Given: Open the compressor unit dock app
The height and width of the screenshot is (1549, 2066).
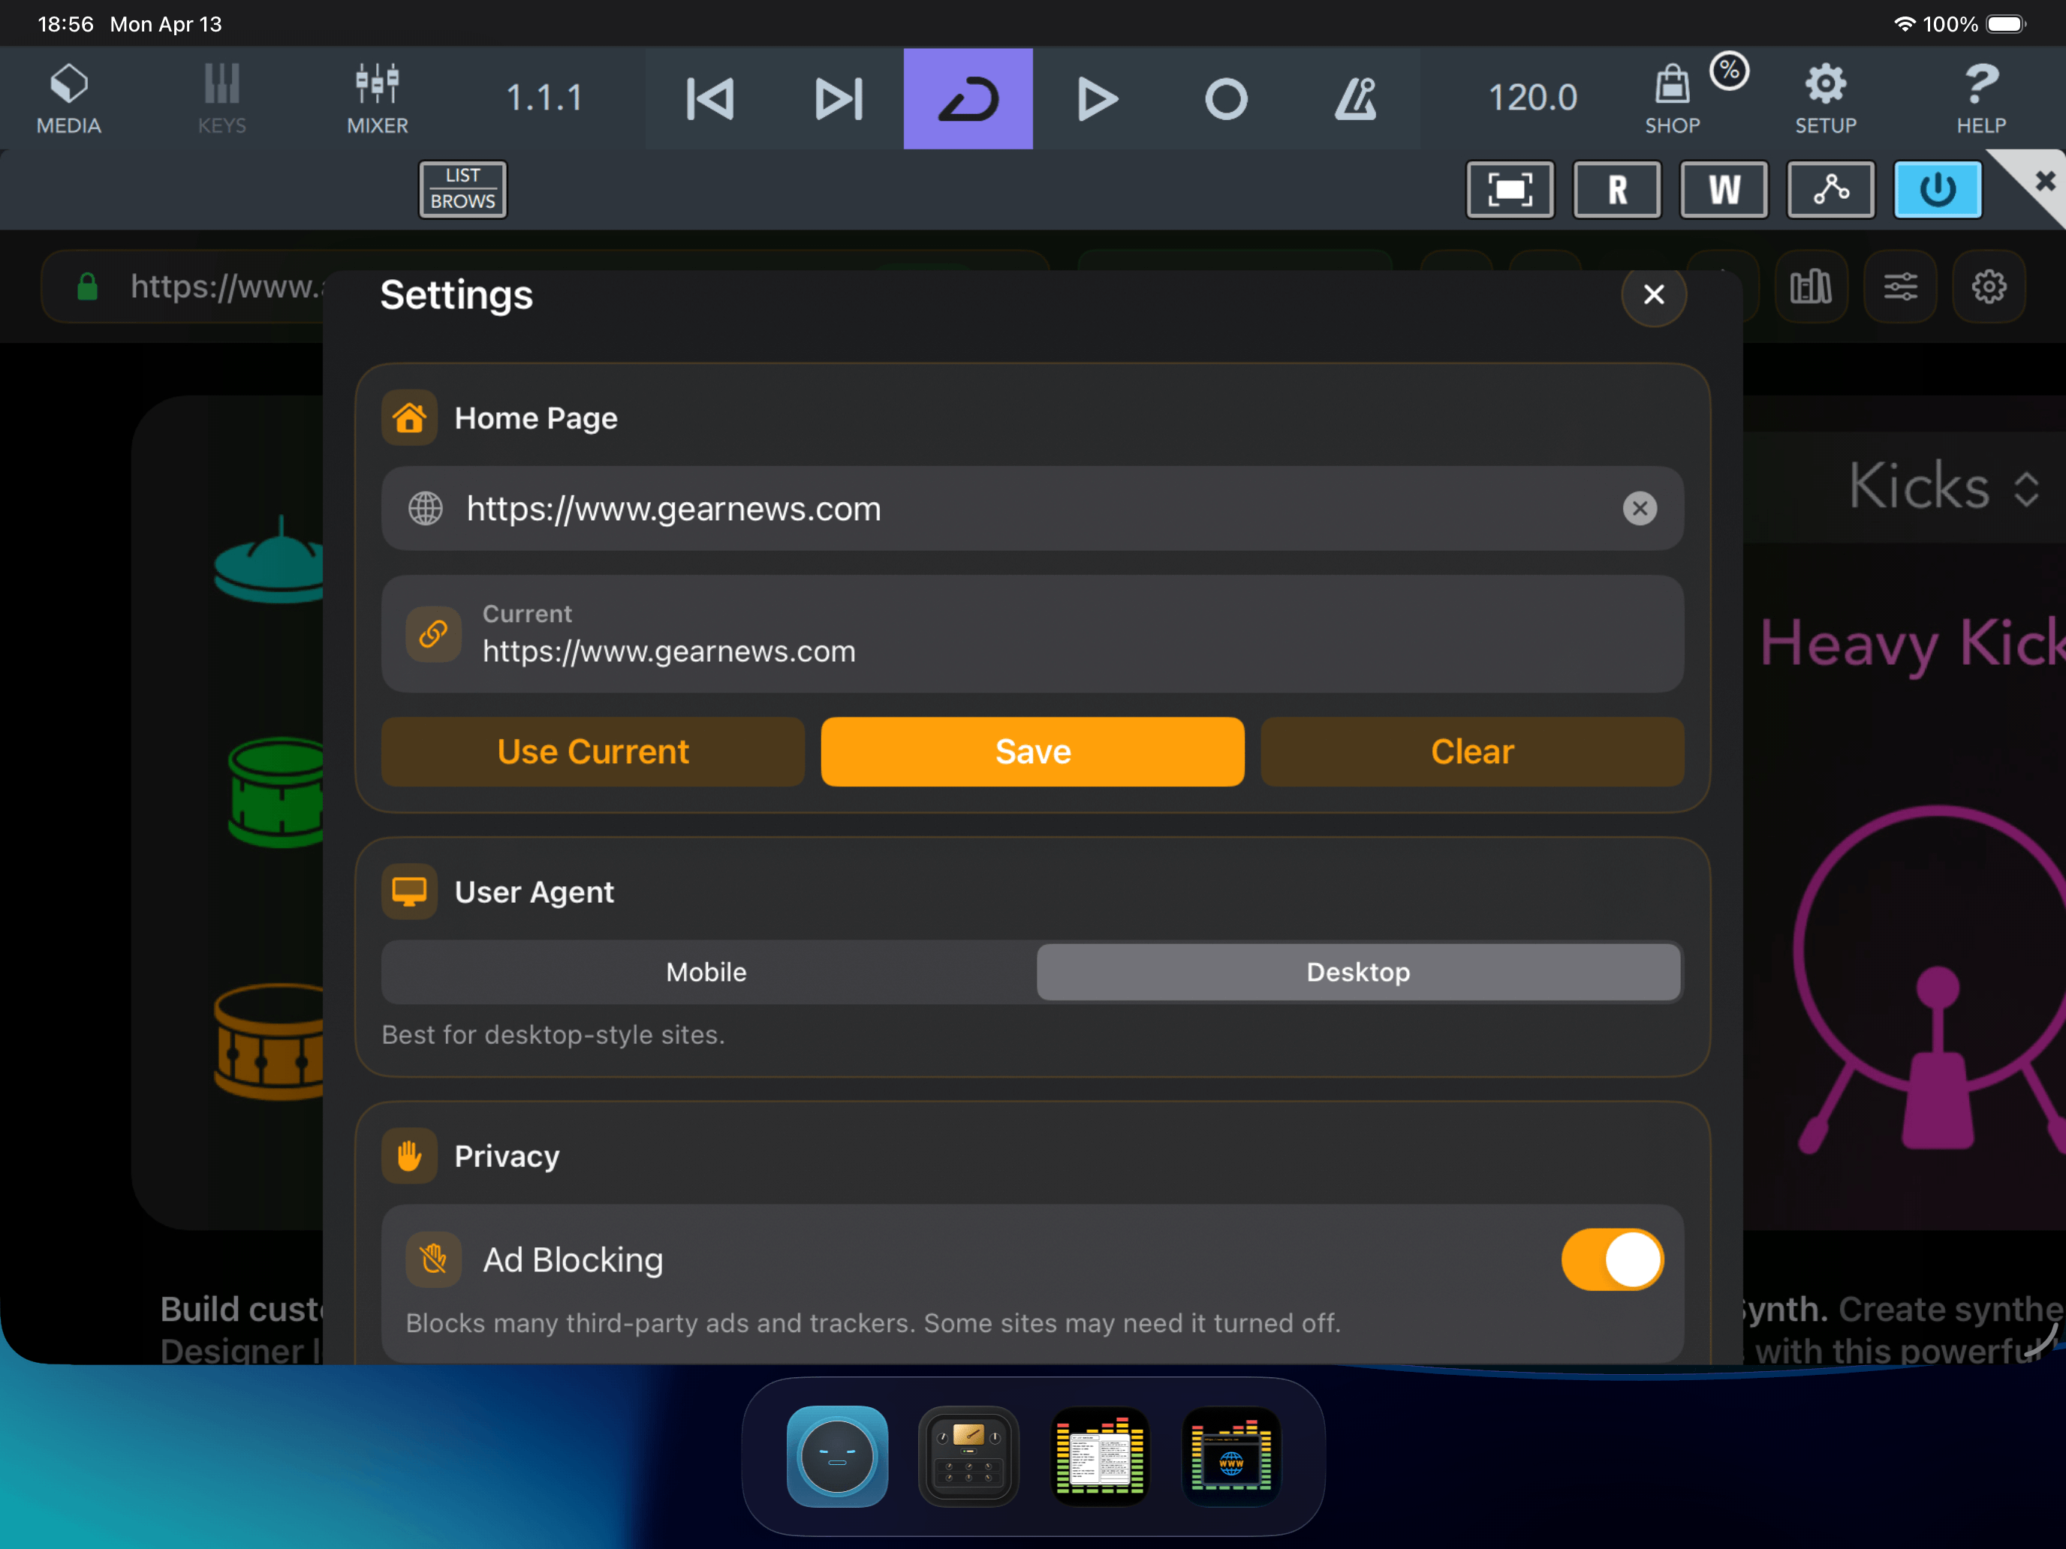Looking at the screenshot, I should [968, 1457].
